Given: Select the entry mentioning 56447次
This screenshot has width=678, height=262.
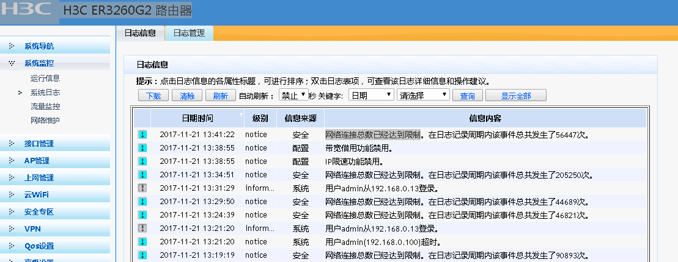Looking at the screenshot, I should point(457,135).
